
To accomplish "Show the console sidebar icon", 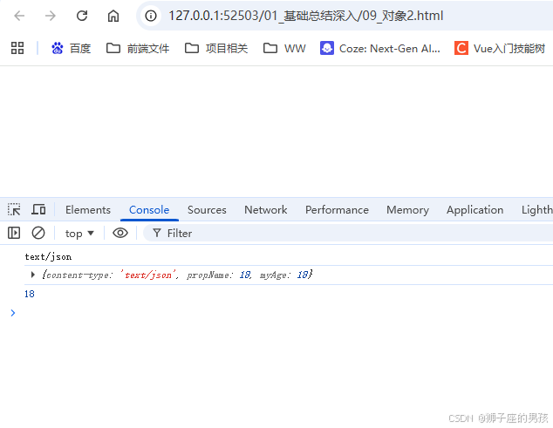I will click(14, 233).
